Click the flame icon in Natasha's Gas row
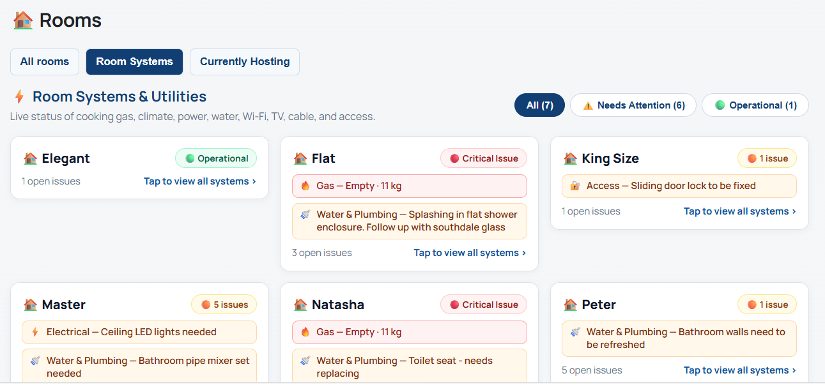825x385 pixels. (305, 332)
